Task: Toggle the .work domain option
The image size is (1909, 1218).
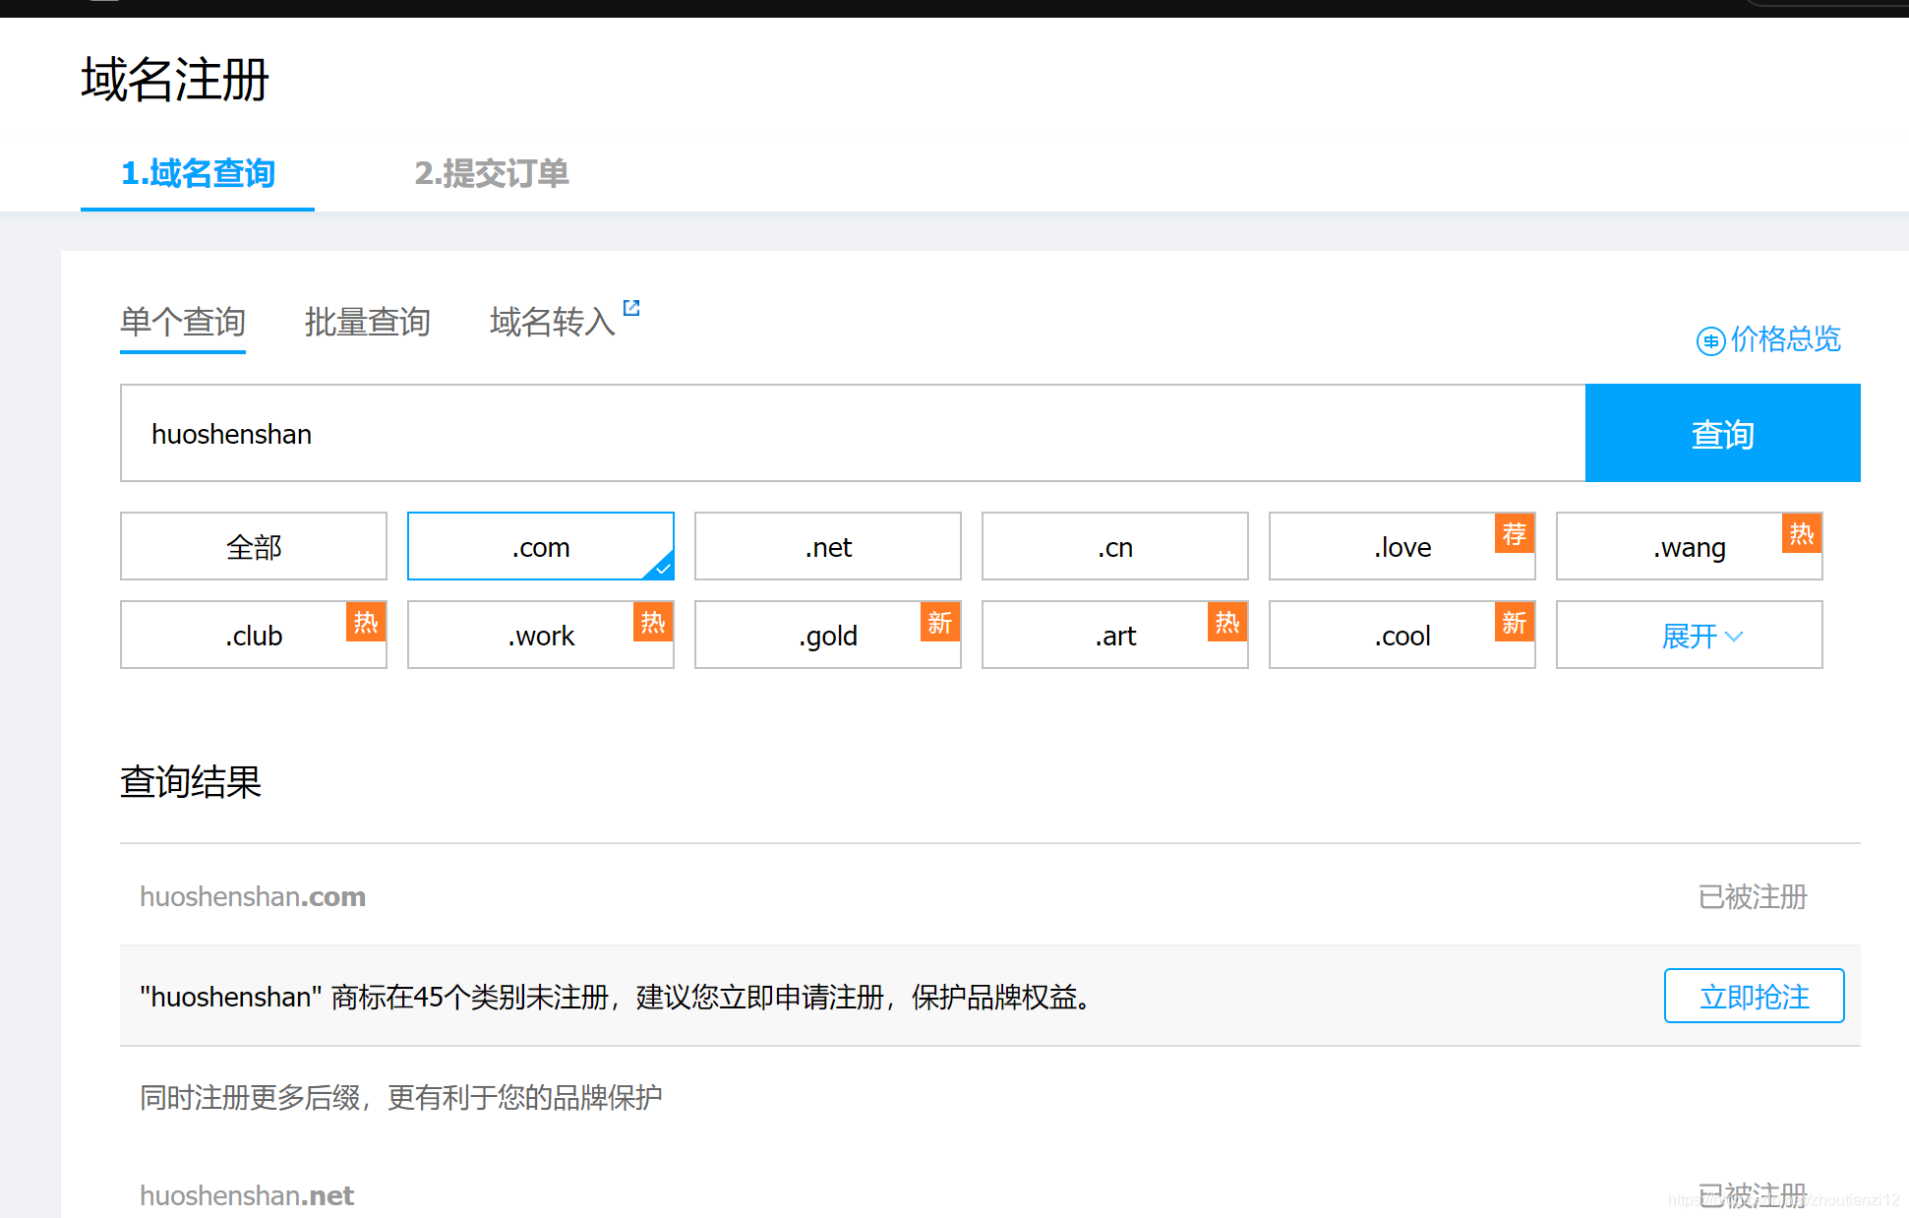Action: point(540,637)
